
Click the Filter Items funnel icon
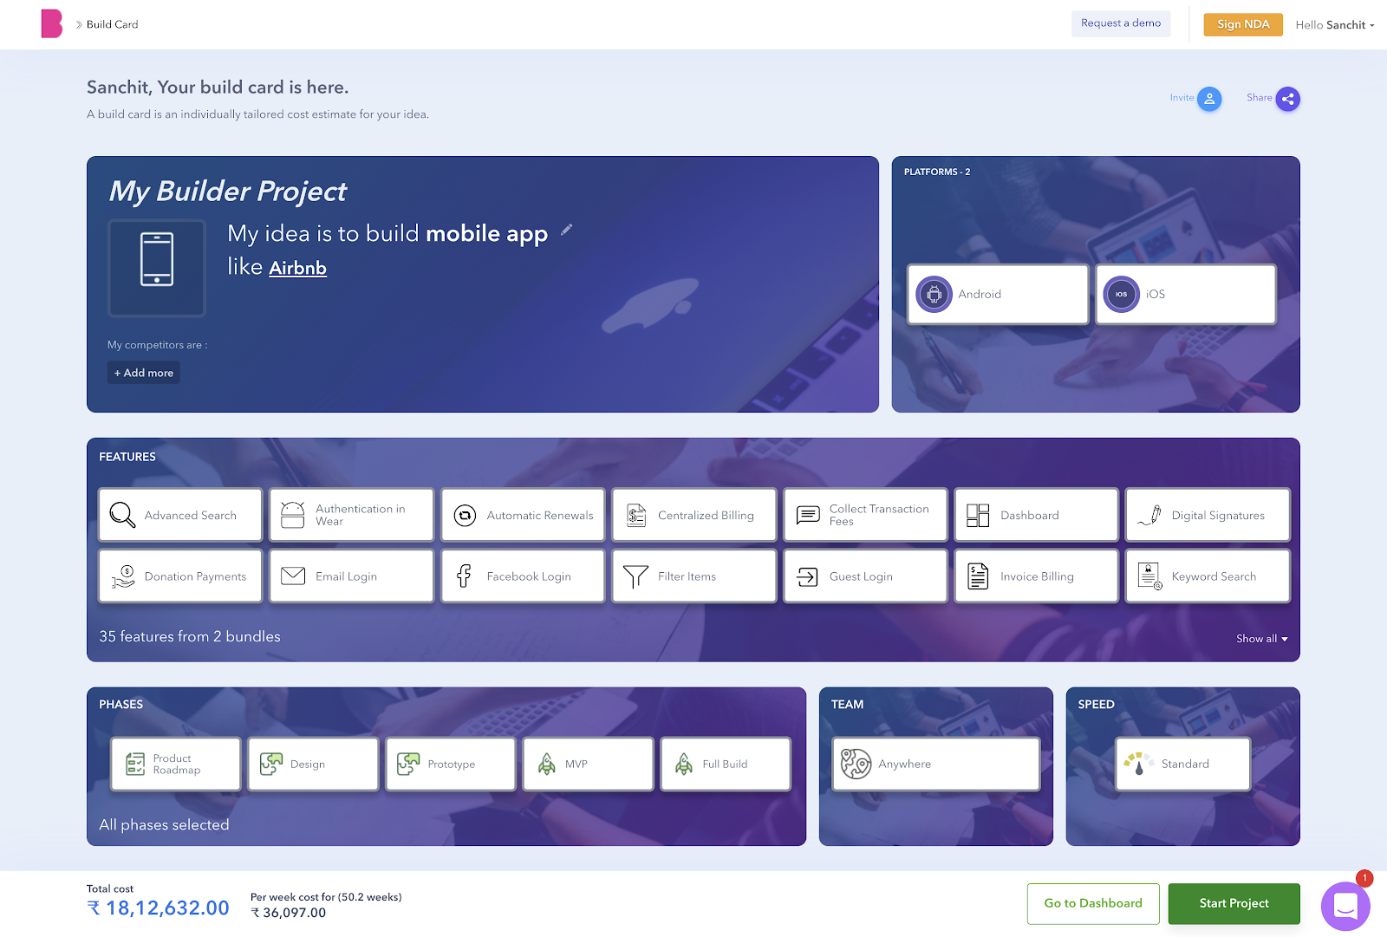(635, 576)
